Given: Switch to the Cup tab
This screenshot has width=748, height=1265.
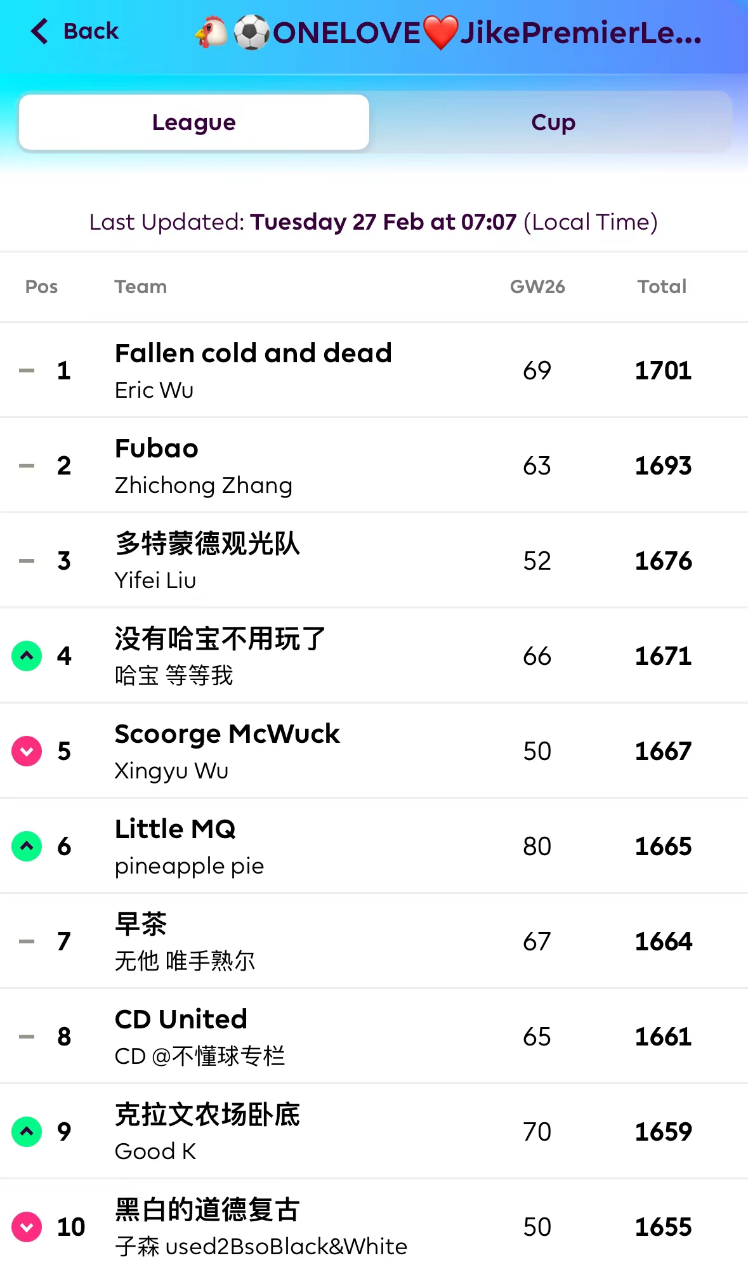Looking at the screenshot, I should pos(553,122).
